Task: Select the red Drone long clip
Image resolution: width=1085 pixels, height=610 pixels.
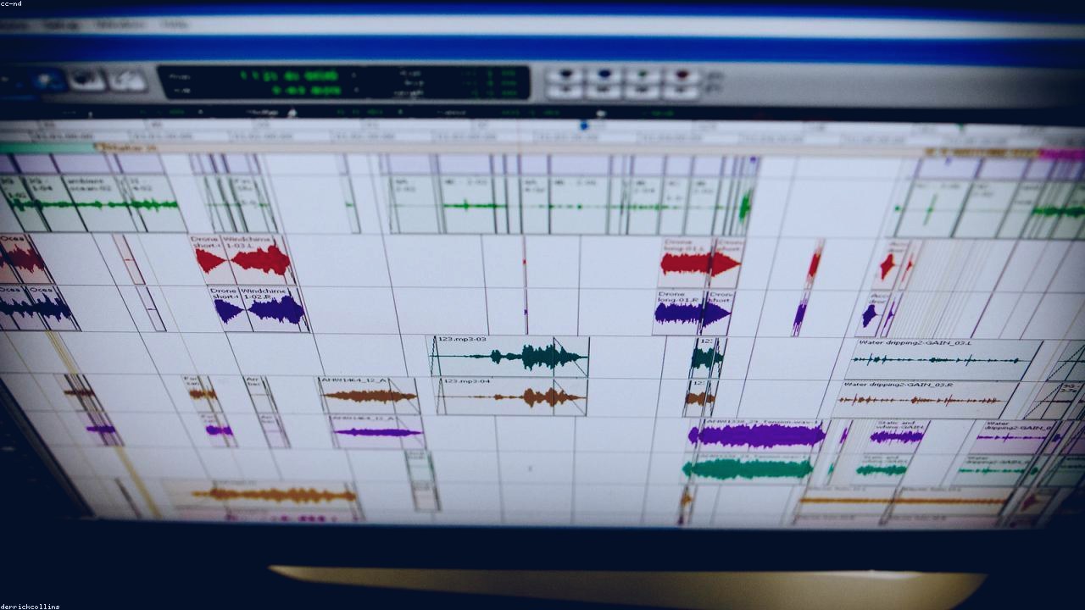Action: pos(687,263)
